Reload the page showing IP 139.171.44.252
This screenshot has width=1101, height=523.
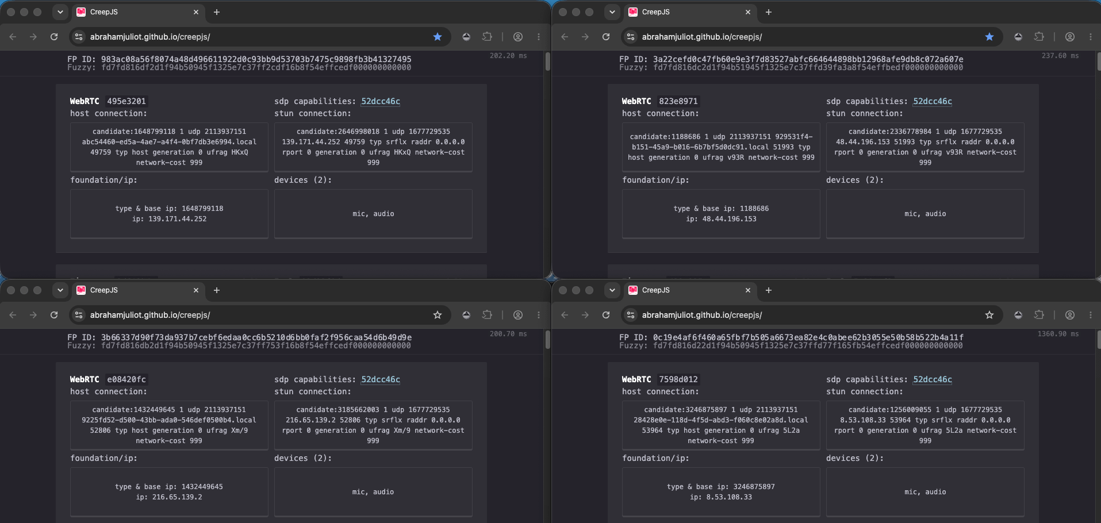[54, 37]
